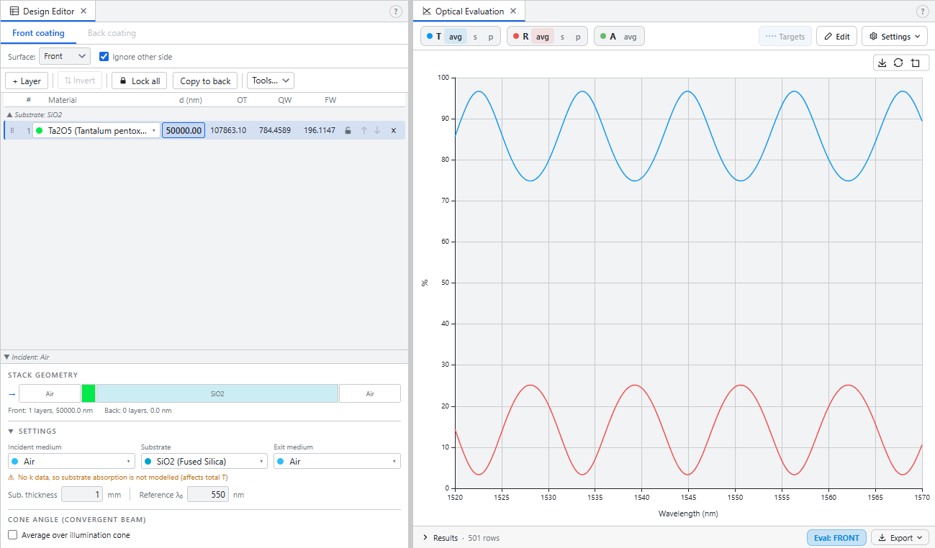Click the + Layer button

point(27,81)
